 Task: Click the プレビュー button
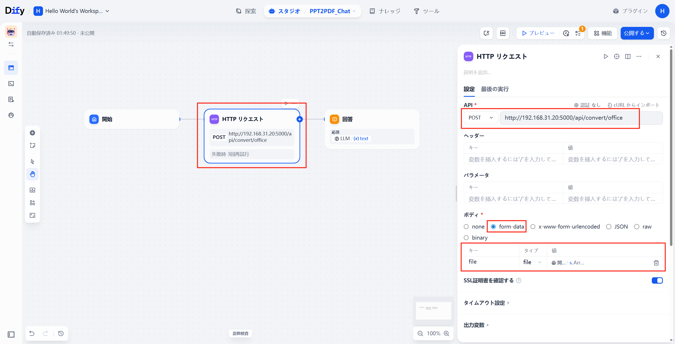click(537, 33)
